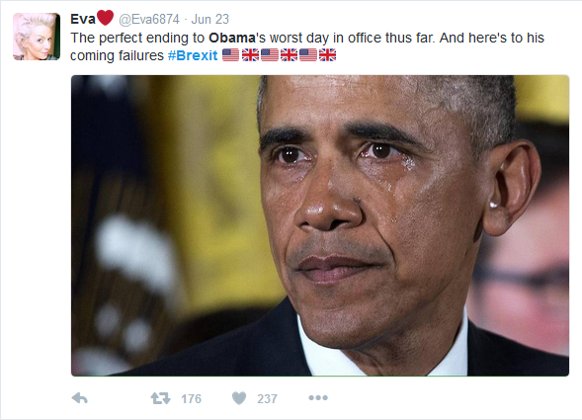The width and height of the screenshot is (582, 420).
Task: Click the red heart emoji beside Eva
Action: tap(105, 18)
